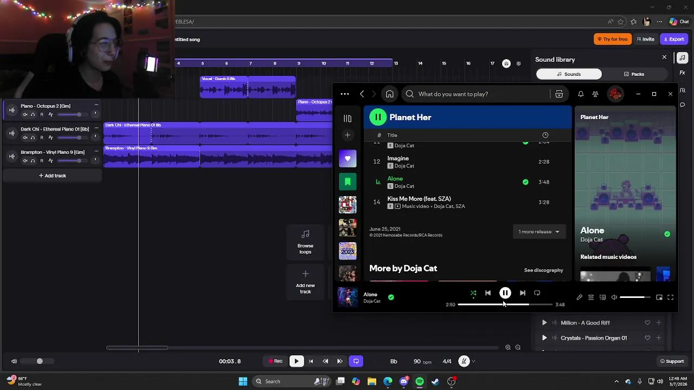Open Spotify notifications bell
The height and width of the screenshot is (390, 694).
581,94
